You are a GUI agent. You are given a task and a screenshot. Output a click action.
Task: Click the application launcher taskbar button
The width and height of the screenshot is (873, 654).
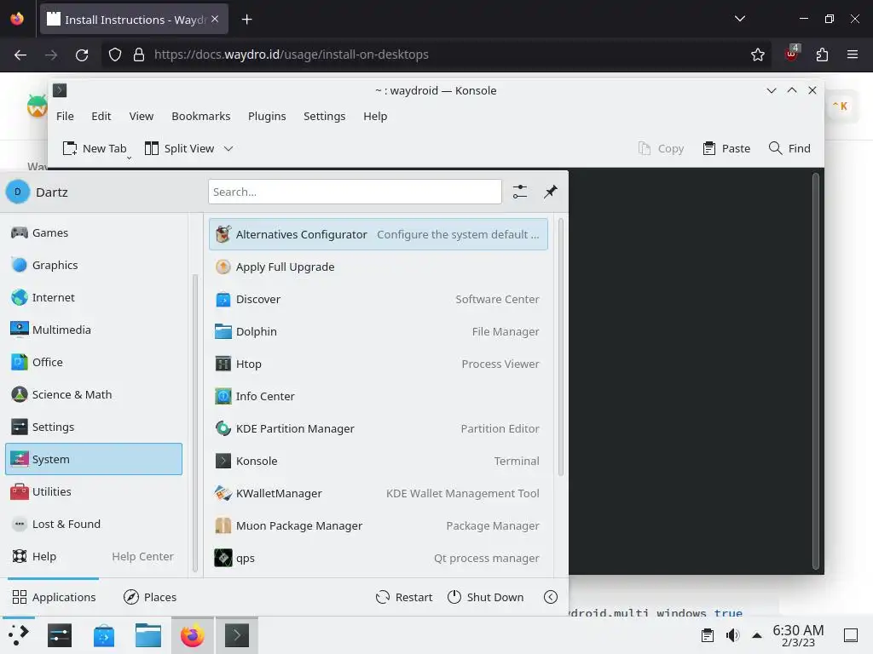coord(18,635)
